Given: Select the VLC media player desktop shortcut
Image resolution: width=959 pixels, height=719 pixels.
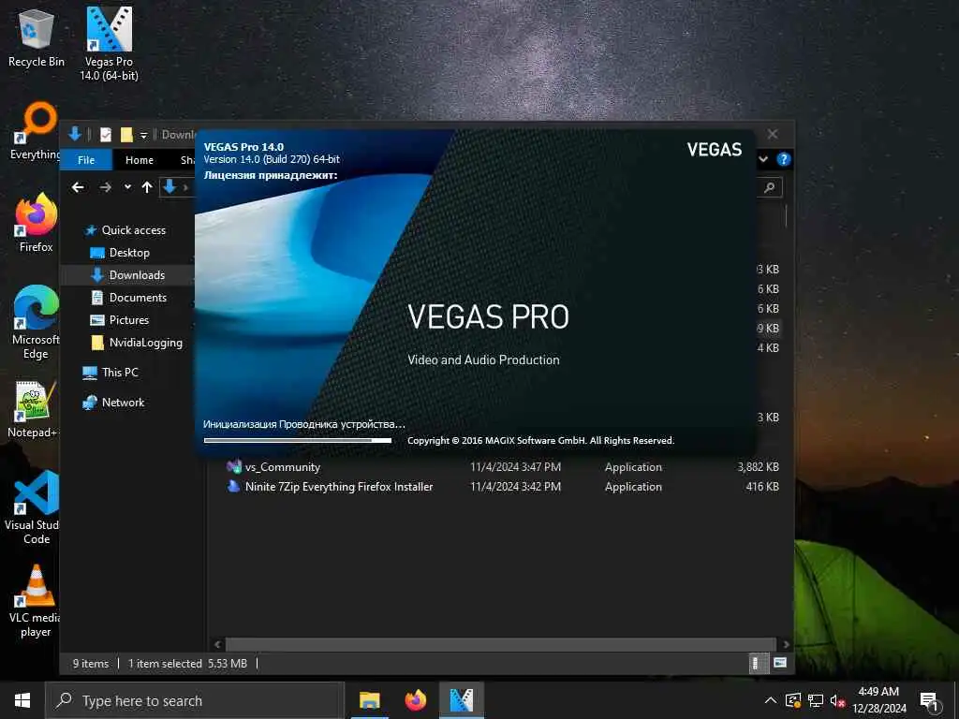Looking at the screenshot, I should (36, 602).
